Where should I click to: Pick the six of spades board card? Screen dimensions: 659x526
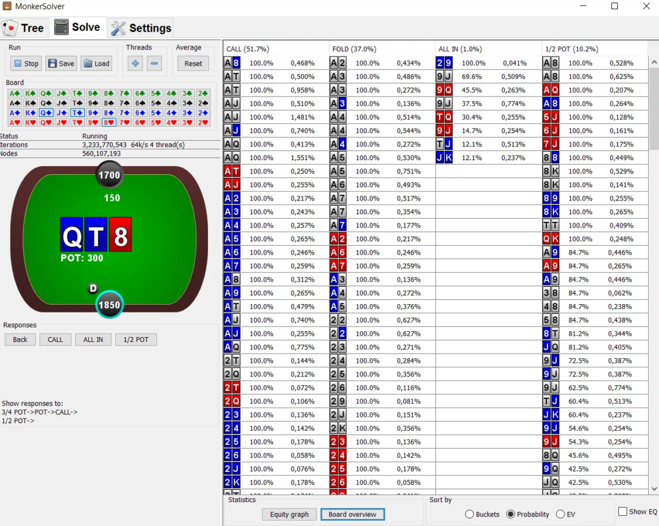pos(140,103)
